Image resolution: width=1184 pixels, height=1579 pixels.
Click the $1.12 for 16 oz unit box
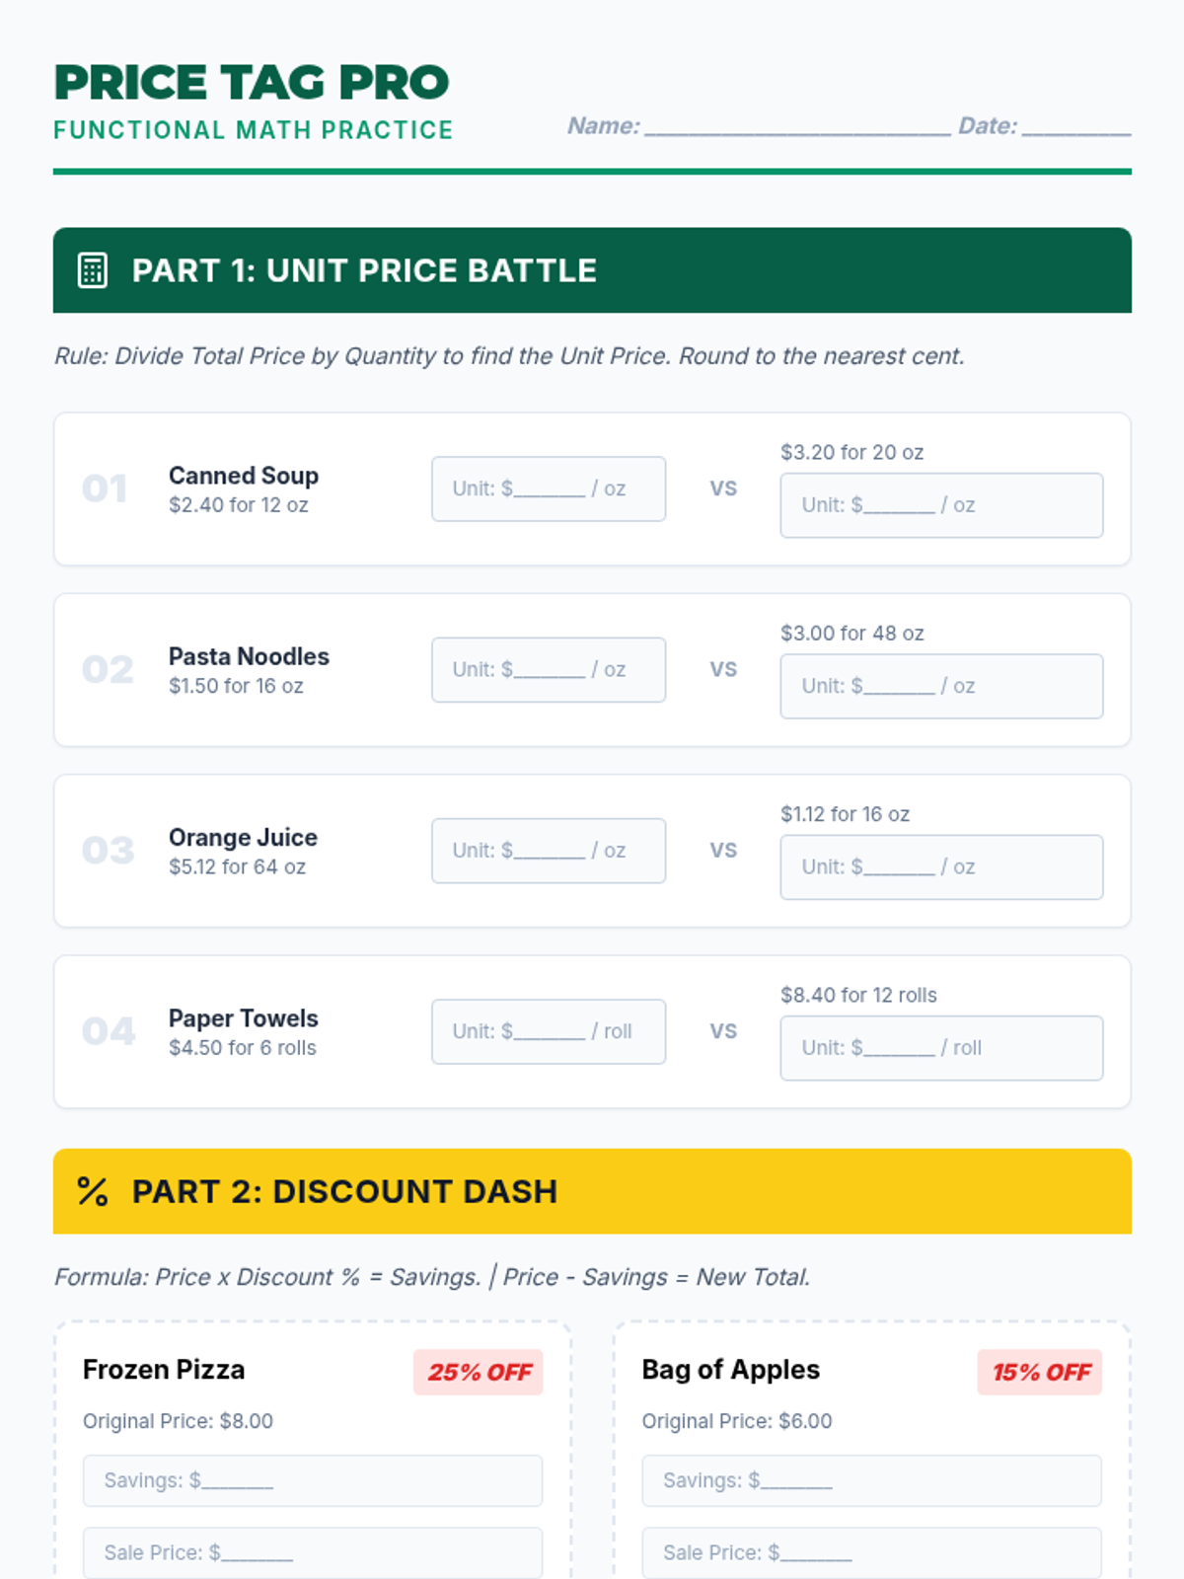point(940,866)
